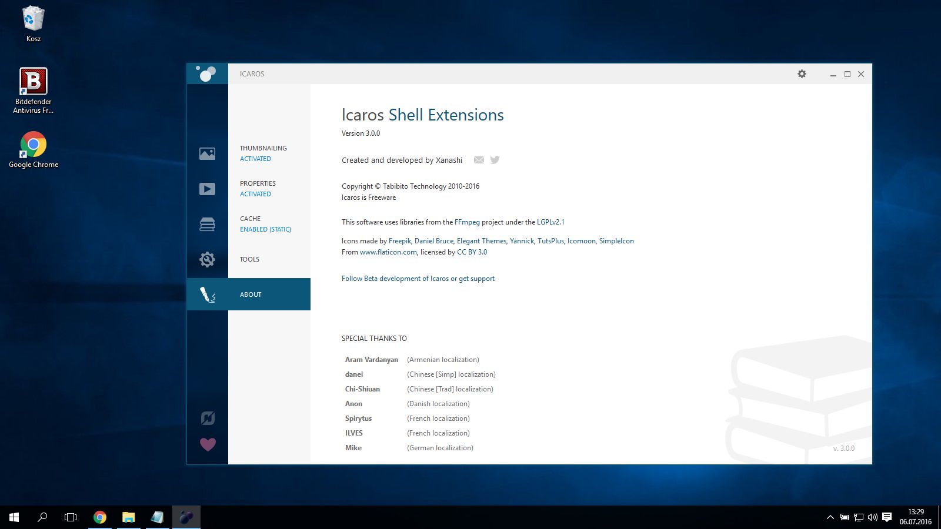Click the volume speaker tray icon
This screenshot has height=529, width=941.
pyautogui.click(x=873, y=517)
